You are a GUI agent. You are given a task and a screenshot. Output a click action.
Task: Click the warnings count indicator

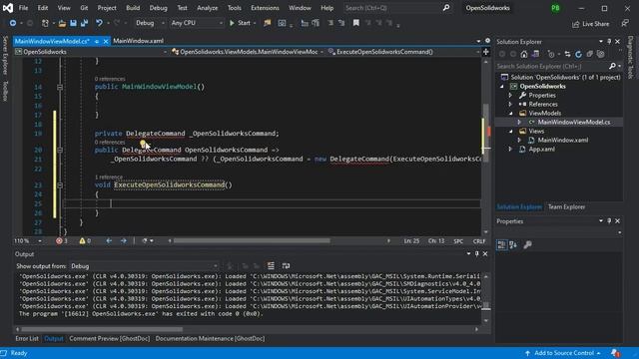pyautogui.click(x=85, y=241)
